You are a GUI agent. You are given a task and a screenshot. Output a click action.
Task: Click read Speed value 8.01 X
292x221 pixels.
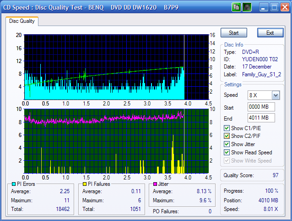click(271, 209)
